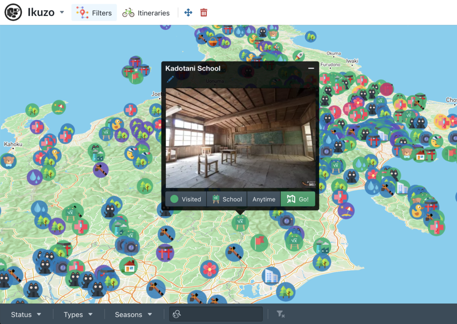
Task: Select the rocket map marker near Okuma
Action: pos(299,56)
